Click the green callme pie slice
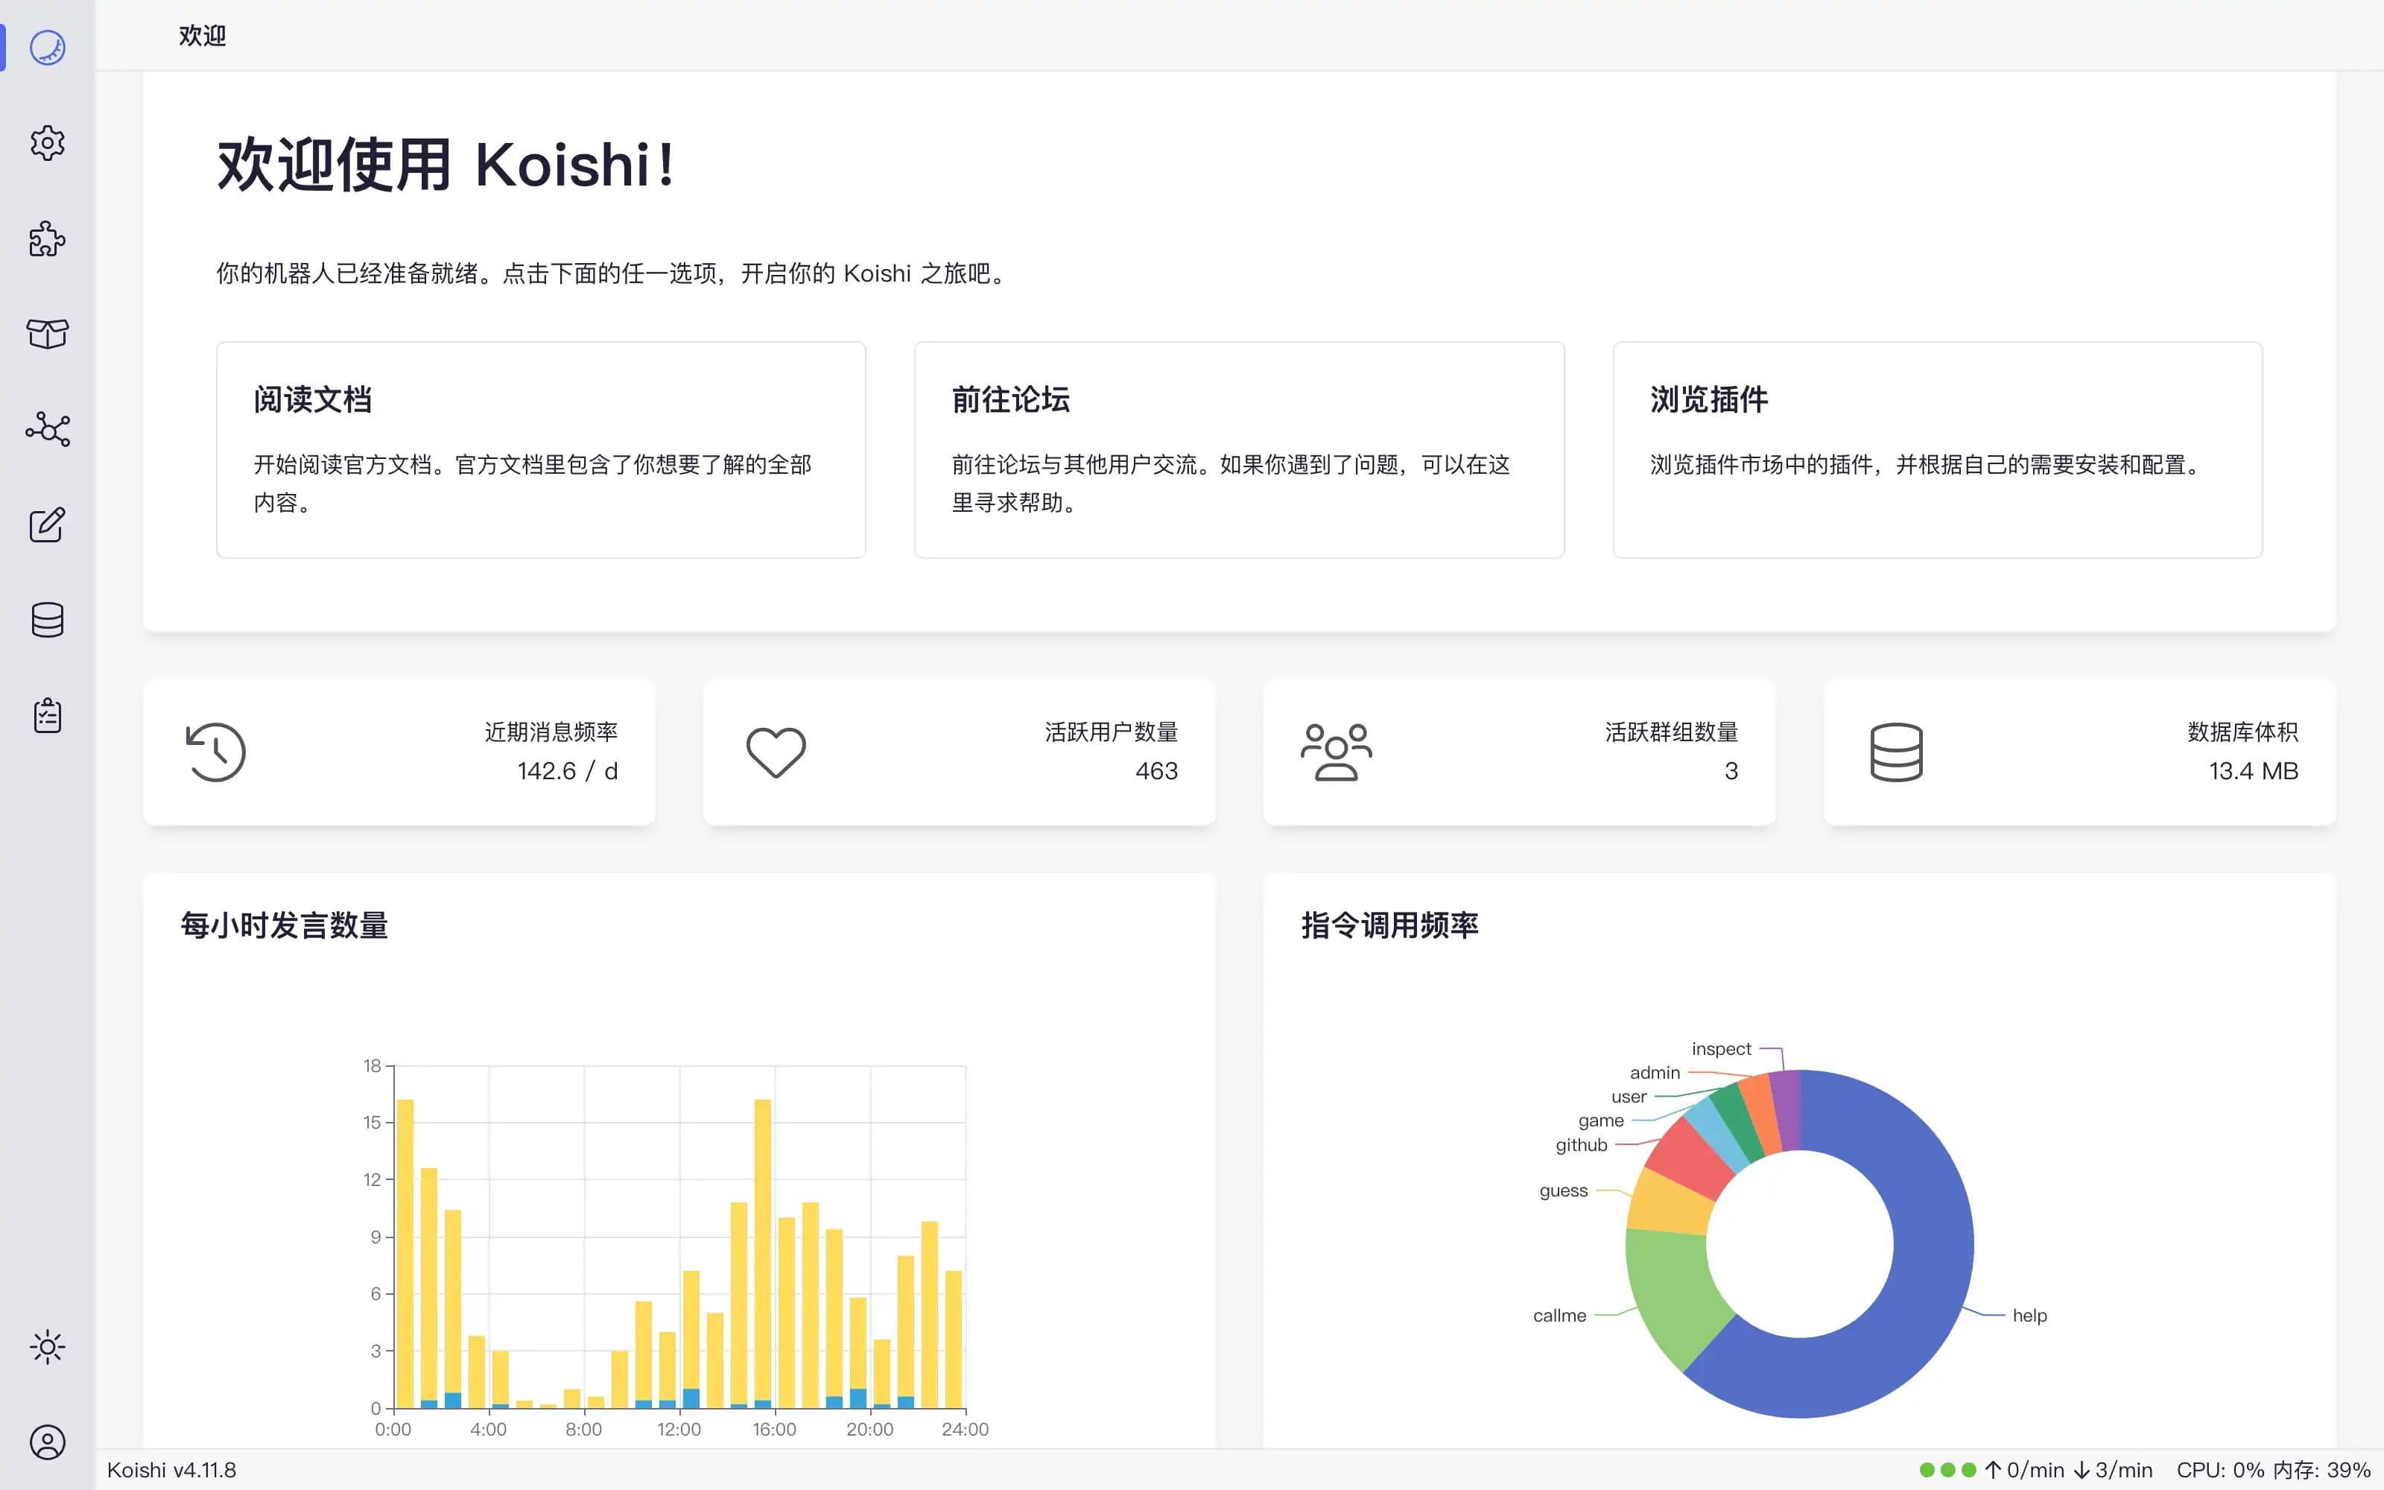The image size is (2384, 1490). click(x=1675, y=1291)
